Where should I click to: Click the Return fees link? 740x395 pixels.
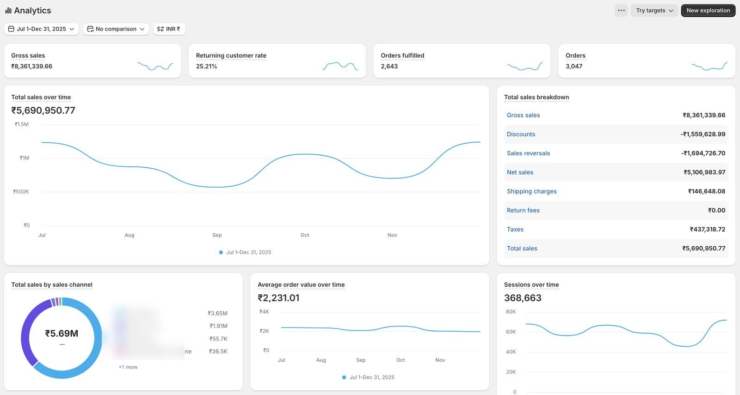click(523, 210)
